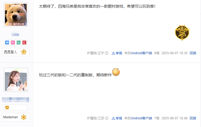Viewport: 201px width, 127px height.
Task: Click the level 1 star badge
Action: tap(24, 52)
